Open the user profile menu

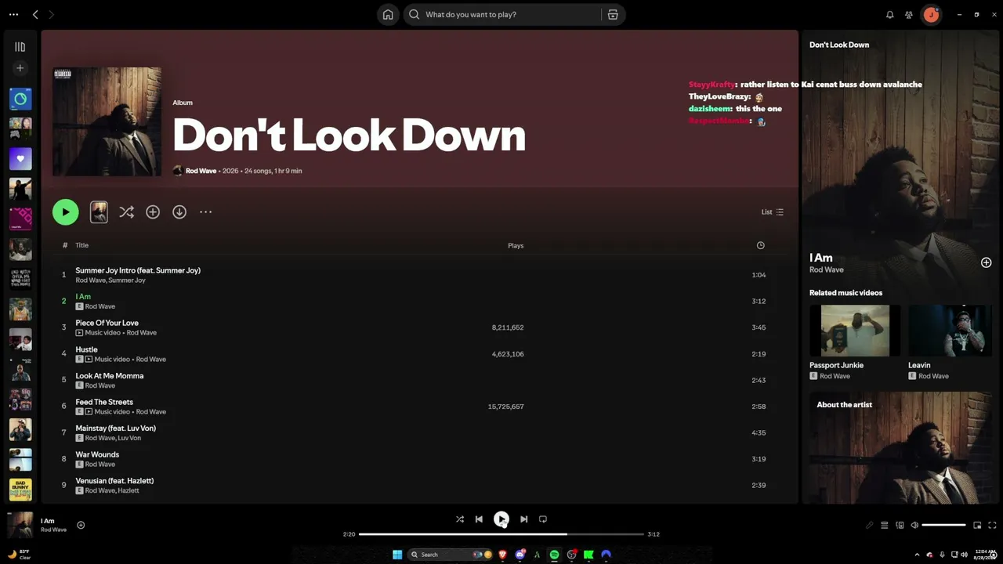tap(931, 15)
